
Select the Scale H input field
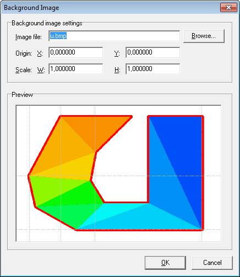[x=153, y=69]
